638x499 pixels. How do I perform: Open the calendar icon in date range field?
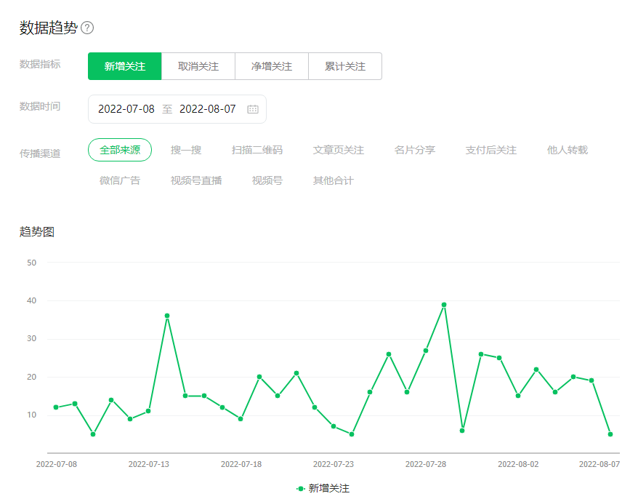point(253,109)
